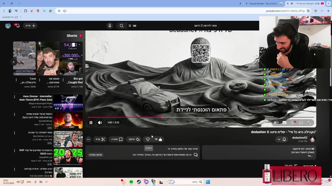Enter fullscreen in the video player
The width and height of the screenshot is (332, 186).
tap(309, 123)
